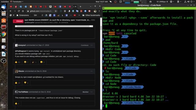Open a new Chrome tab
This screenshot has width=196, height=110.
click(x=80, y=7)
